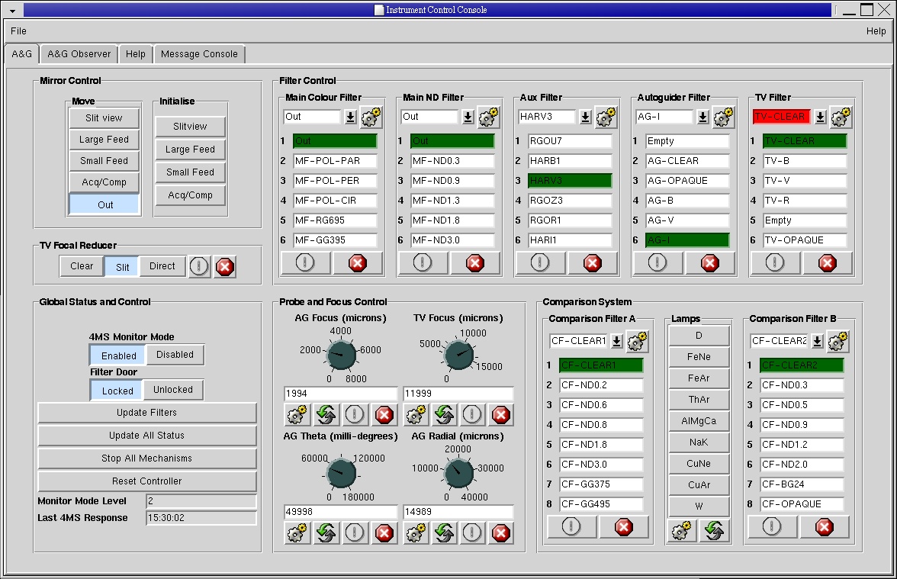The image size is (897, 579).
Task: Click the AG Radial dial knob
Action: coord(459,473)
